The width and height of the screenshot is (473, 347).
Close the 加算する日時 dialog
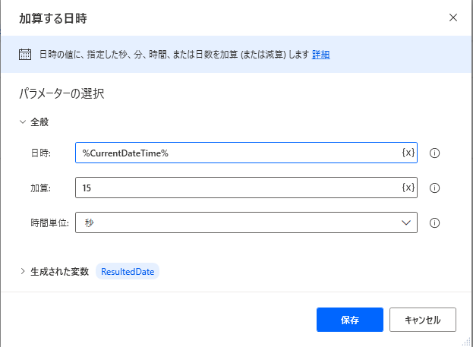click(x=453, y=17)
